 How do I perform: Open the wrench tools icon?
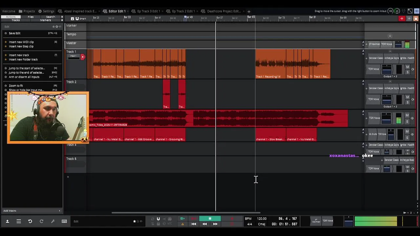[x=53, y=222]
